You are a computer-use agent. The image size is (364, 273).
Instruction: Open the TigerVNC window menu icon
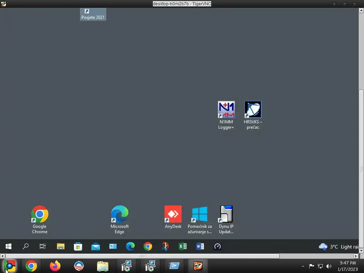pyautogui.click(x=4, y=4)
